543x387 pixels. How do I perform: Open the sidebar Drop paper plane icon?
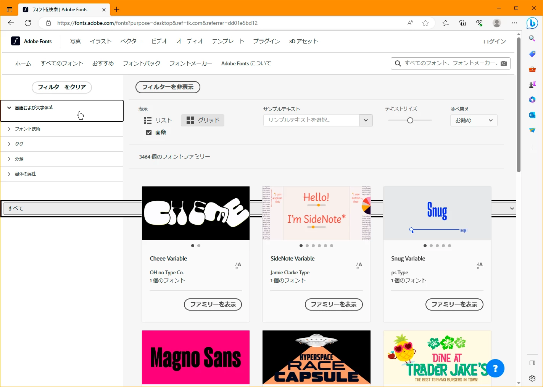tap(532, 130)
